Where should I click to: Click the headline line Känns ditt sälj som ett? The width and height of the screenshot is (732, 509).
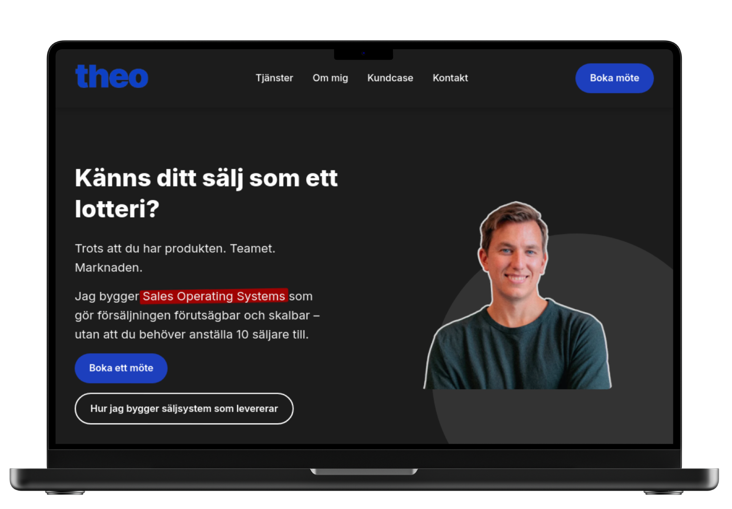(x=206, y=178)
